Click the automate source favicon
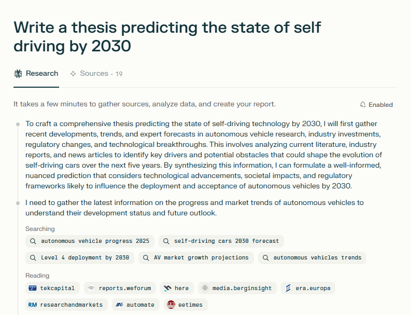Viewport: 411px width, 315px height. point(119,305)
